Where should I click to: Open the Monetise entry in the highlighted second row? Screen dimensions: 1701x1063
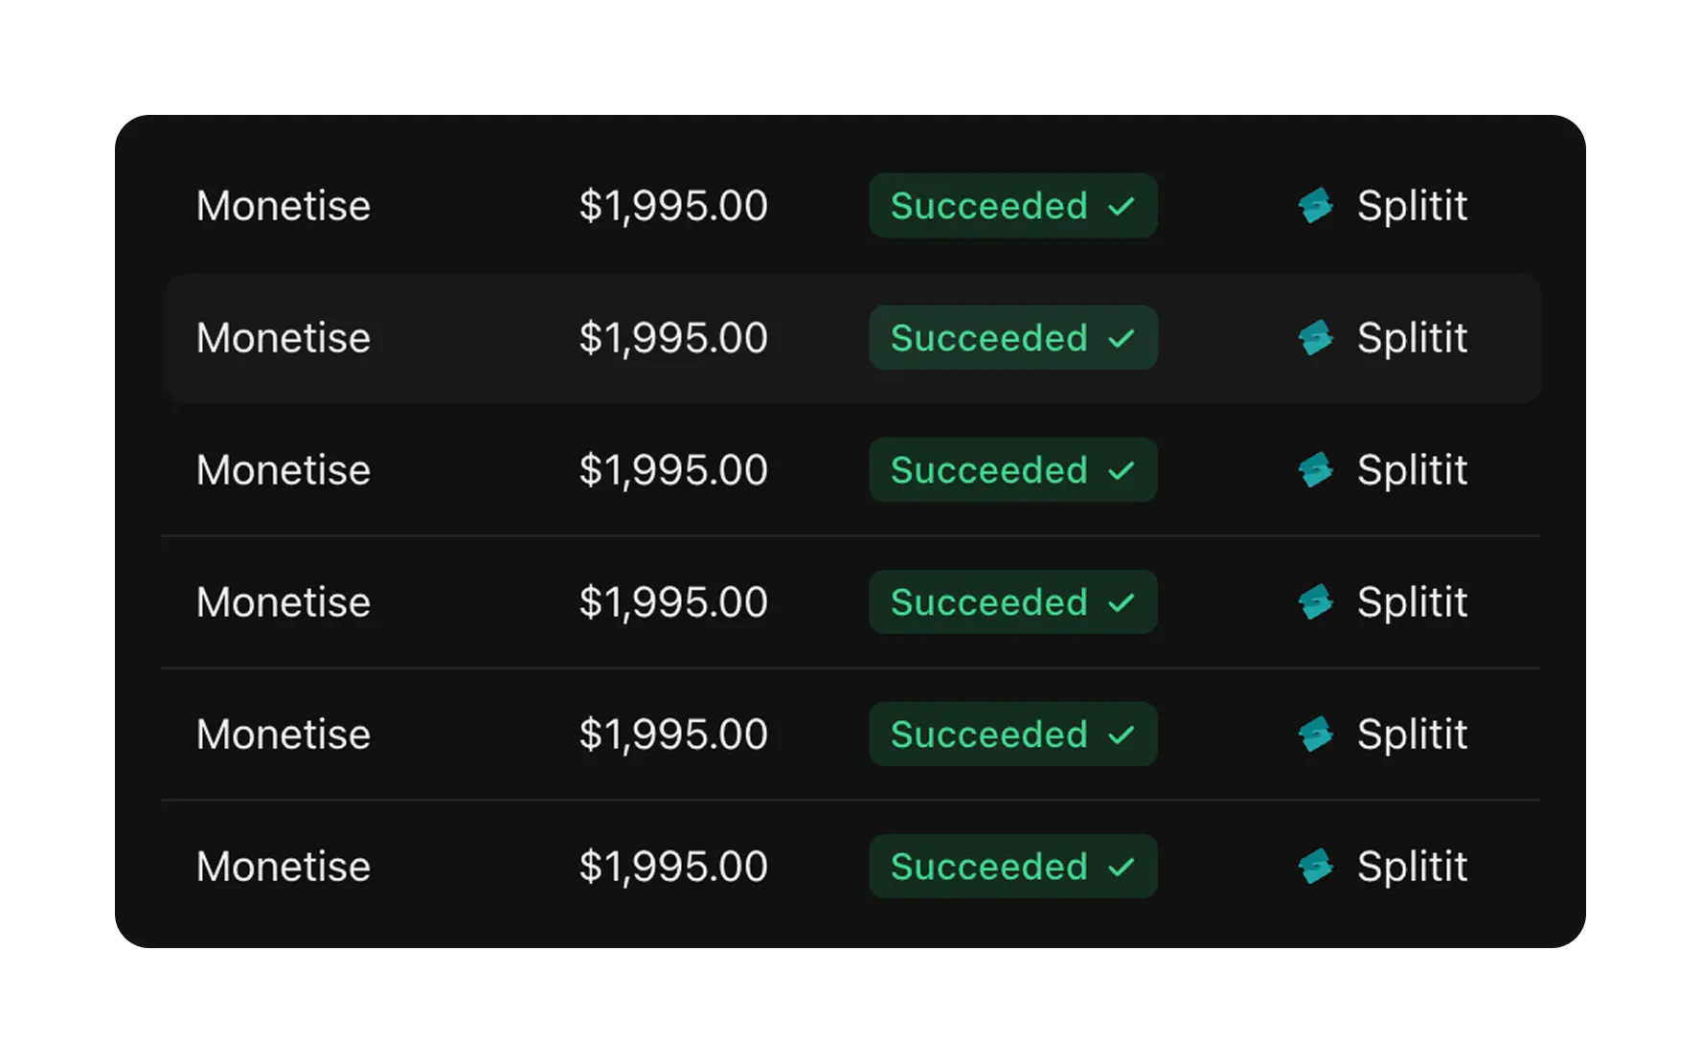pyautogui.click(x=283, y=338)
